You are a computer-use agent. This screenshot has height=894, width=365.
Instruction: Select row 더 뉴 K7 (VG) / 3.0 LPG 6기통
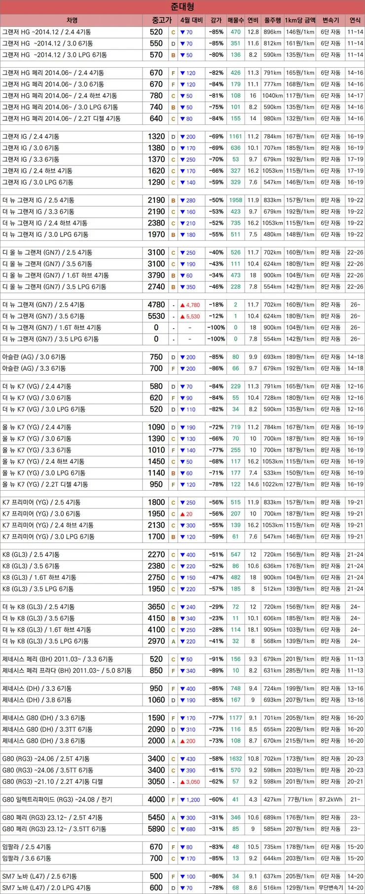tap(182, 409)
